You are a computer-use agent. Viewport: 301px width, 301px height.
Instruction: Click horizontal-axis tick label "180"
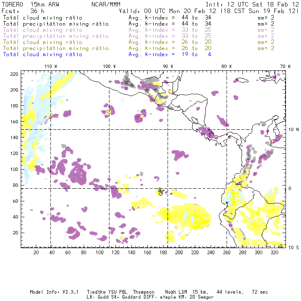[x=163, y=253]
